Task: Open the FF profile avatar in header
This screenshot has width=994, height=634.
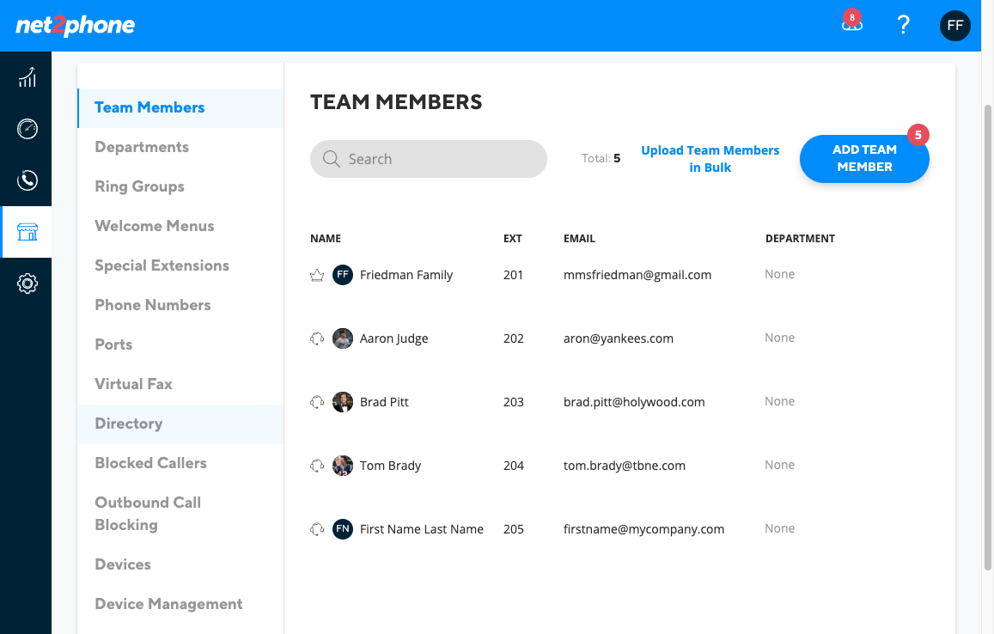Action: (954, 26)
